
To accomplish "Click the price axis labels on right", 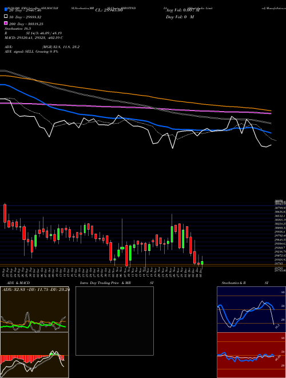I will pos(280,235).
